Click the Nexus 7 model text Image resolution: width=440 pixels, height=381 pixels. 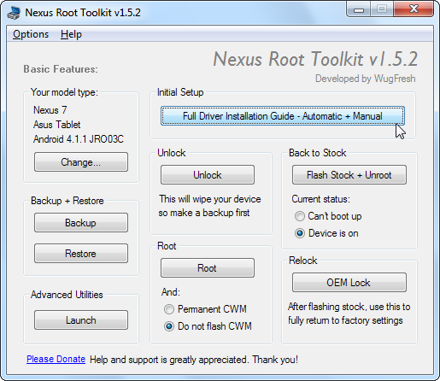click(x=50, y=110)
